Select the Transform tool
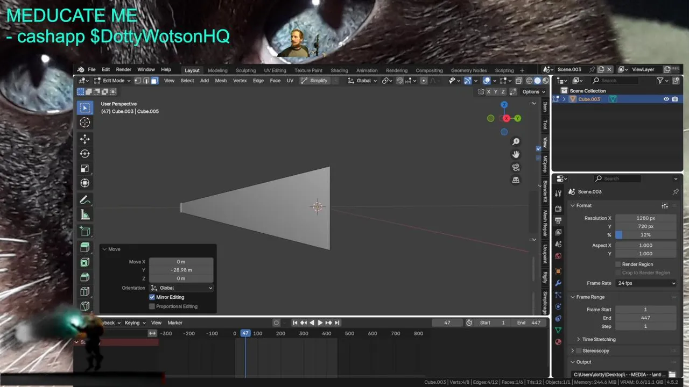This screenshot has width=689, height=387. pos(85,183)
